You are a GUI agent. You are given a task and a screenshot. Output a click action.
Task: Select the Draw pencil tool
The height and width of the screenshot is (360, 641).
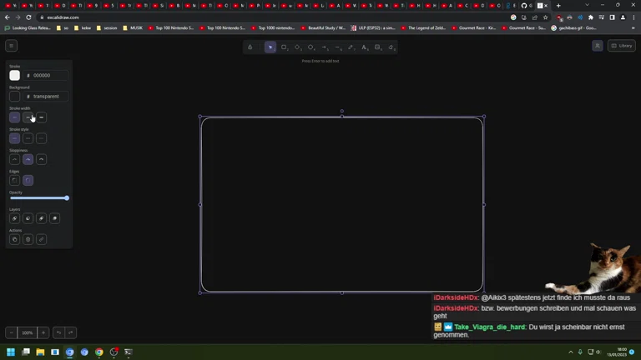point(351,47)
